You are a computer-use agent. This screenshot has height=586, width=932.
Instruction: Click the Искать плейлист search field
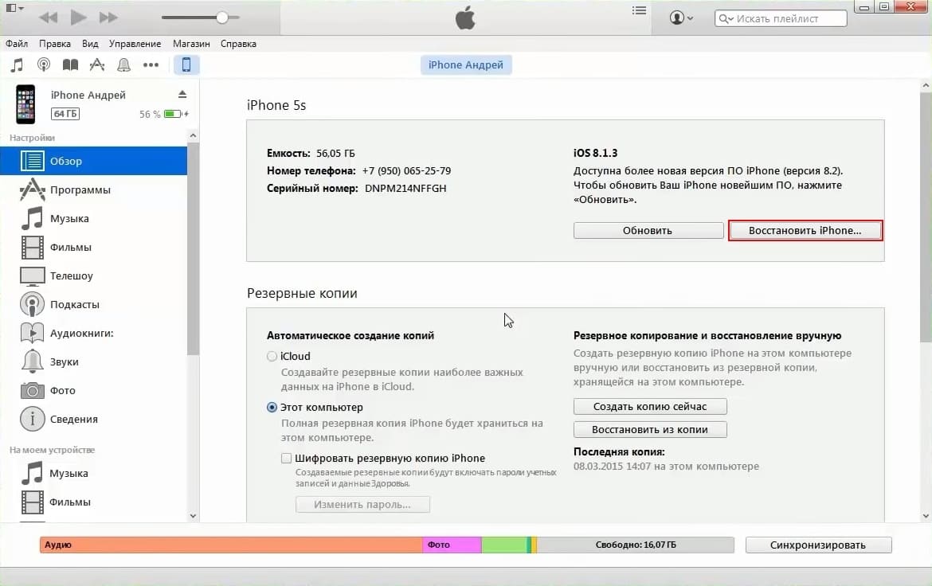coord(781,18)
